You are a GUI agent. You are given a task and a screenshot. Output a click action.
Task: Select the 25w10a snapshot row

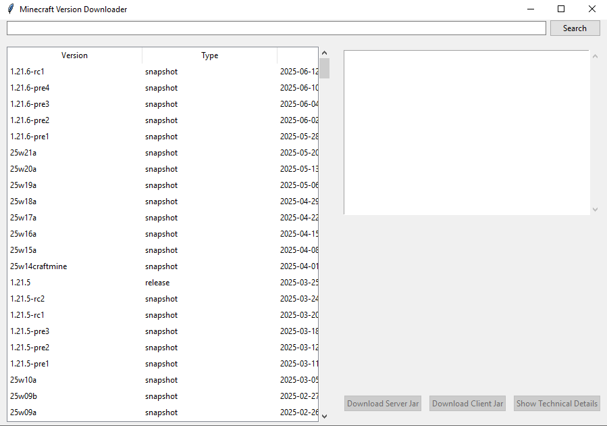pyautogui.click(x=163, y=380)
